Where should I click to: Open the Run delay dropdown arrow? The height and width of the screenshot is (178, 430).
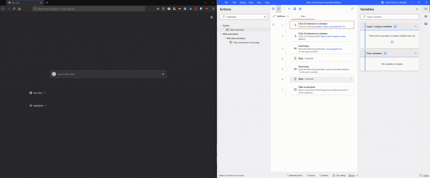click(x=357, y=175)
